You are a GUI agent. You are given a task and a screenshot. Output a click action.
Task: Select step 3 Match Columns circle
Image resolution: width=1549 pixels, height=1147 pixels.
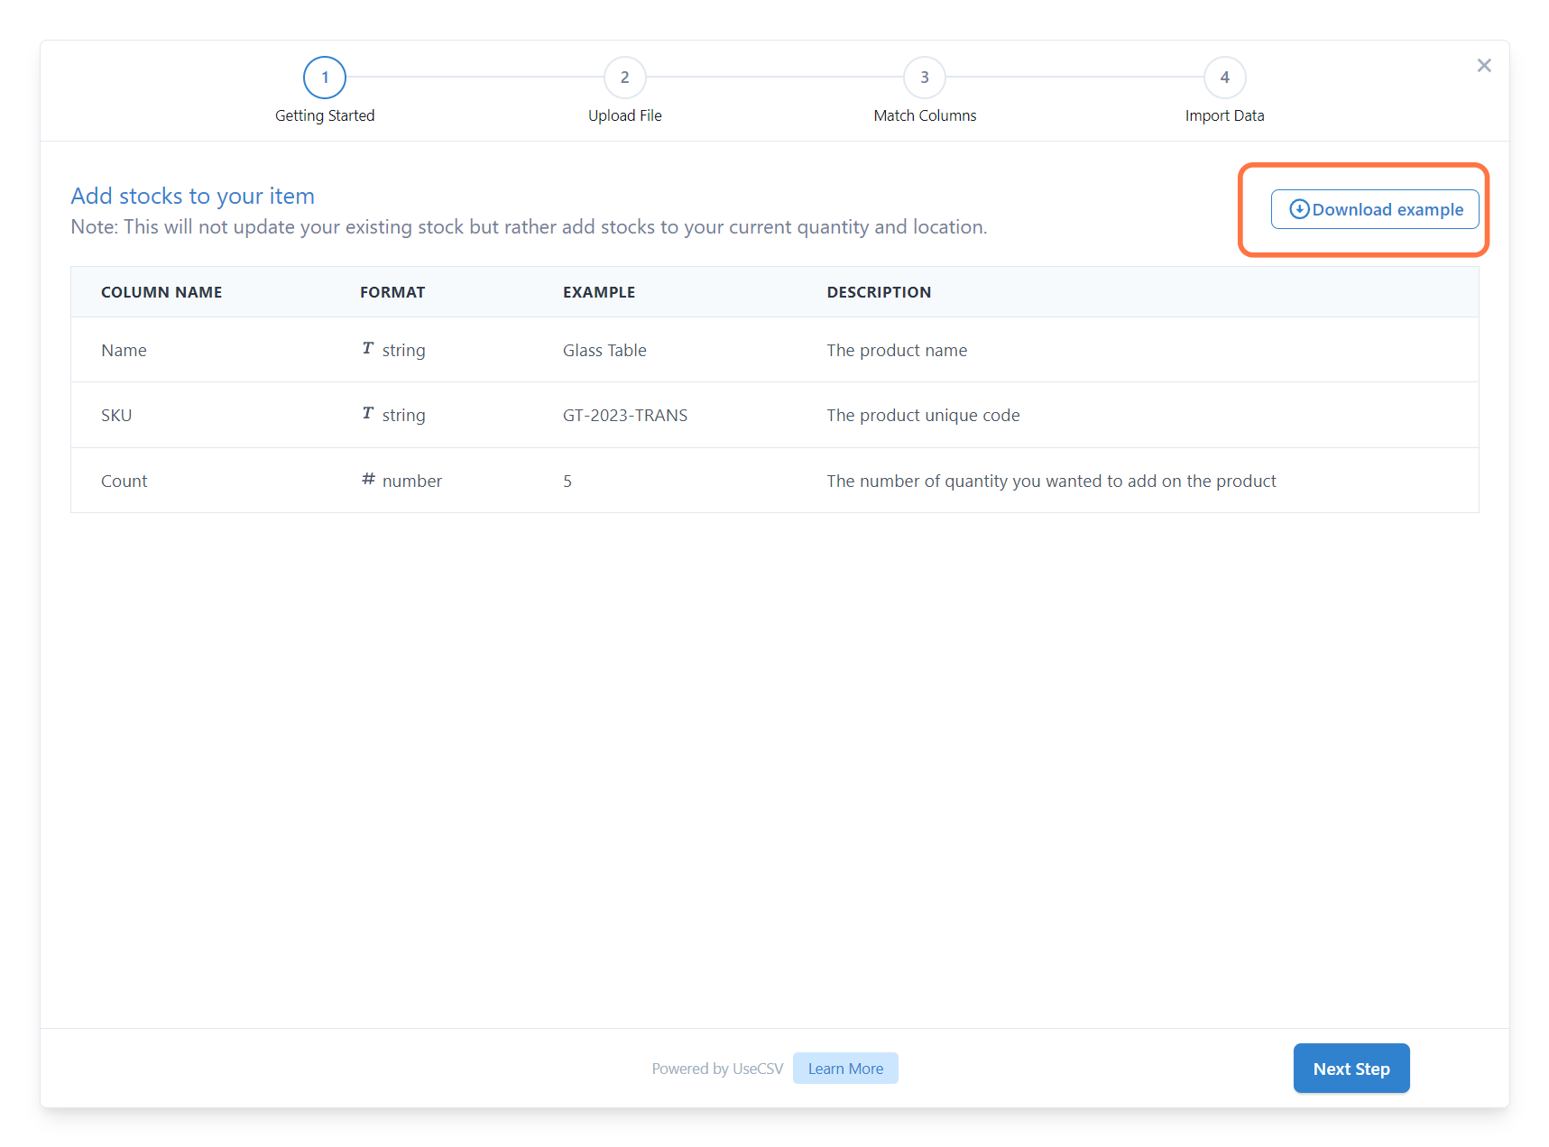click(925, 78)
